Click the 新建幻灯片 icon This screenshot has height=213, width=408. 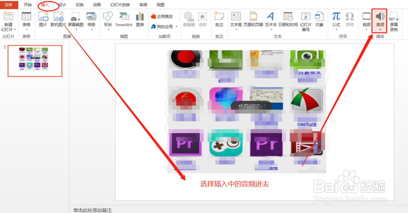pyautogui.click(x=8, y=16)
